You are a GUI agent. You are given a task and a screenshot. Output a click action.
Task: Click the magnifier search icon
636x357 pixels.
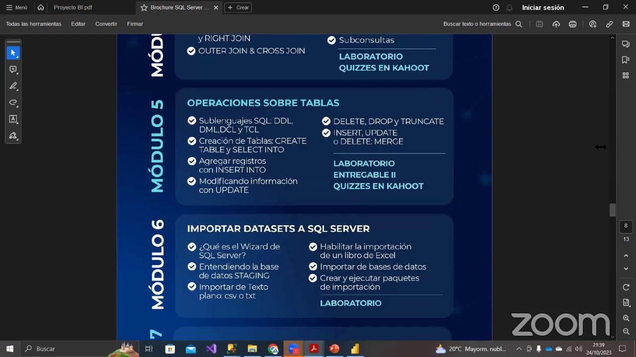(x=519, y=24)
